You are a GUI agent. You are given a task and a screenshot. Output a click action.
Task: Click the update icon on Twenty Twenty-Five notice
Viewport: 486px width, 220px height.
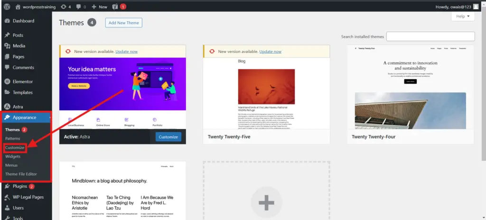click(212, 51)
